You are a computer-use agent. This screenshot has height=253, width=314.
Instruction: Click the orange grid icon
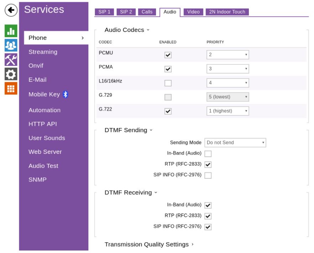(11, 88)
